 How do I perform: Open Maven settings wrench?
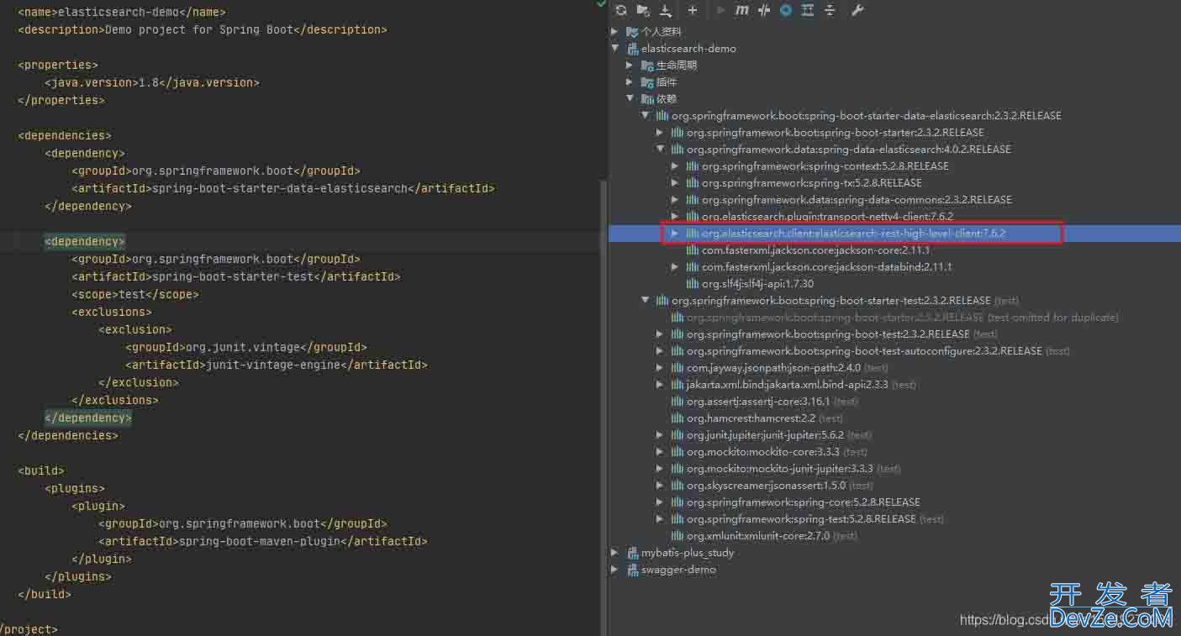click(x=857, y=10)
